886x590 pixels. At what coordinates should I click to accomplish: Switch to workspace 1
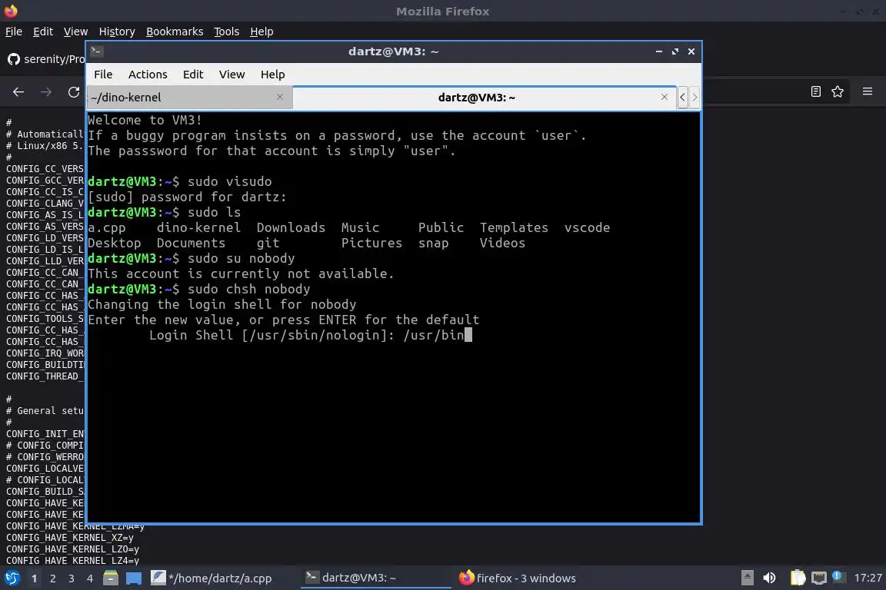[35, 578]
